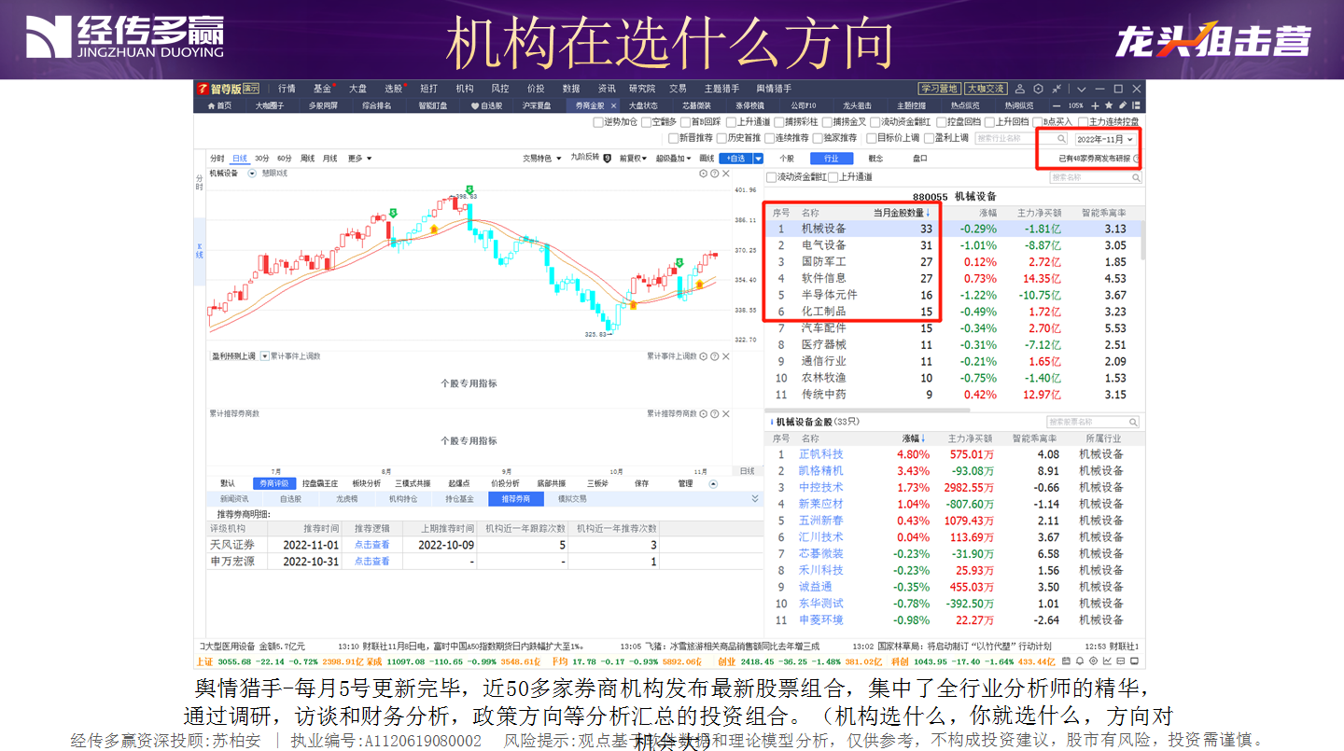Open the 自选股 heart tab
1344x751 pixels.
[486, 105]
